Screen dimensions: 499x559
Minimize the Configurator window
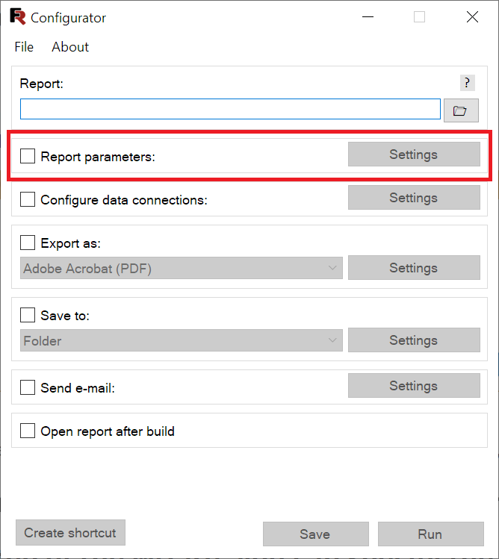click(368, 16)
